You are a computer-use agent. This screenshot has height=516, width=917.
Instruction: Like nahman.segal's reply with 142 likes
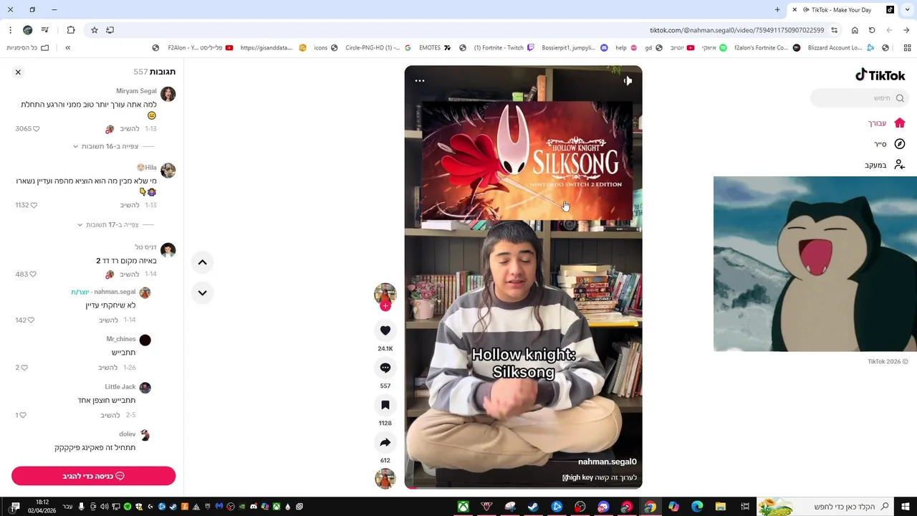tap(31, 320)
